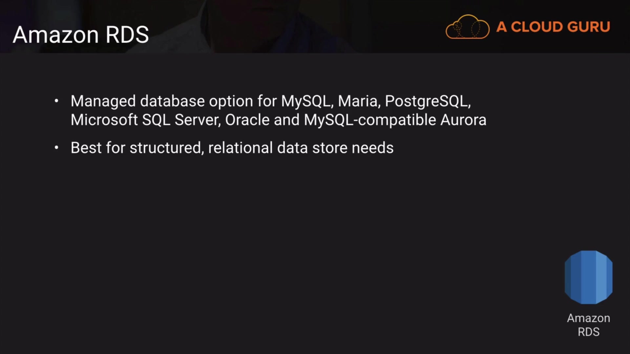Click the first bullet point dot
This screenshot has width=630, height=354.
[56, 101]
